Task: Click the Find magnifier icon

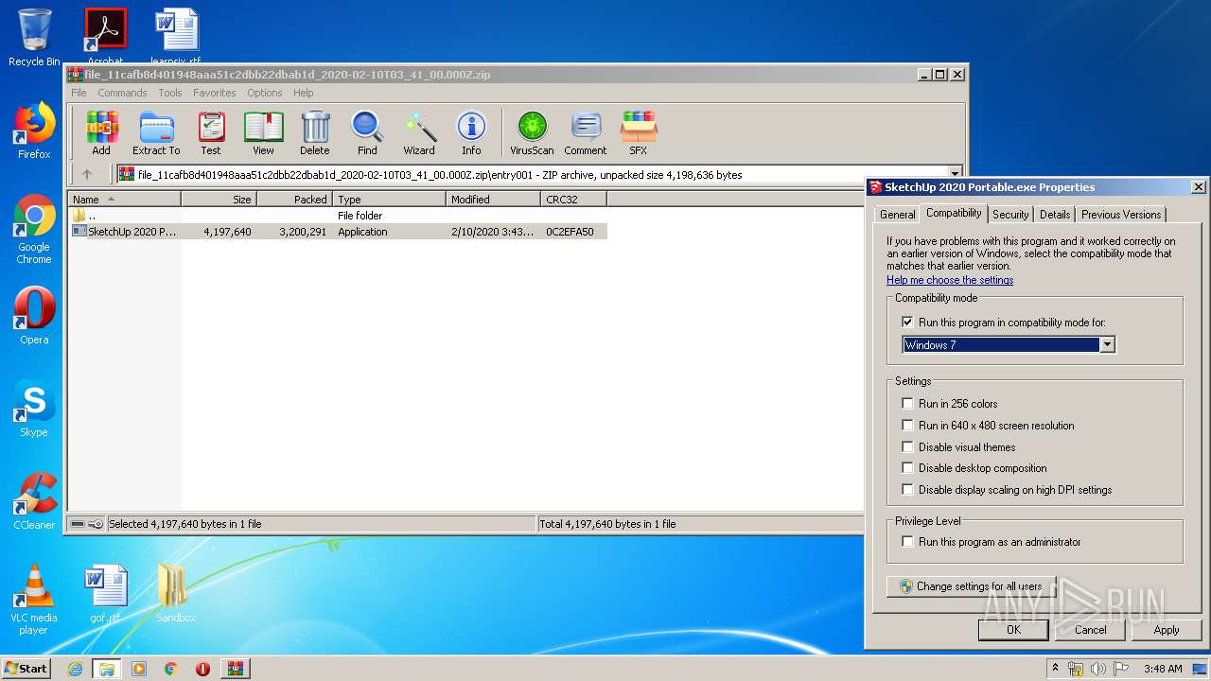Action: click(367, 133)
